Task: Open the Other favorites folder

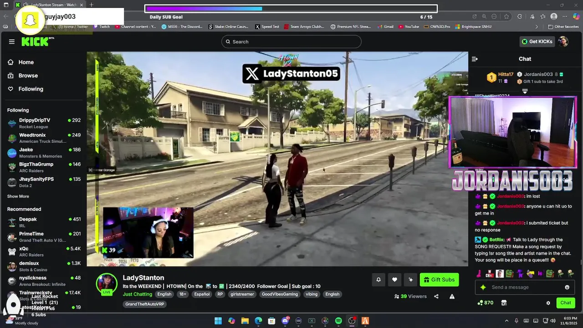Action: (x=563, y=27)
